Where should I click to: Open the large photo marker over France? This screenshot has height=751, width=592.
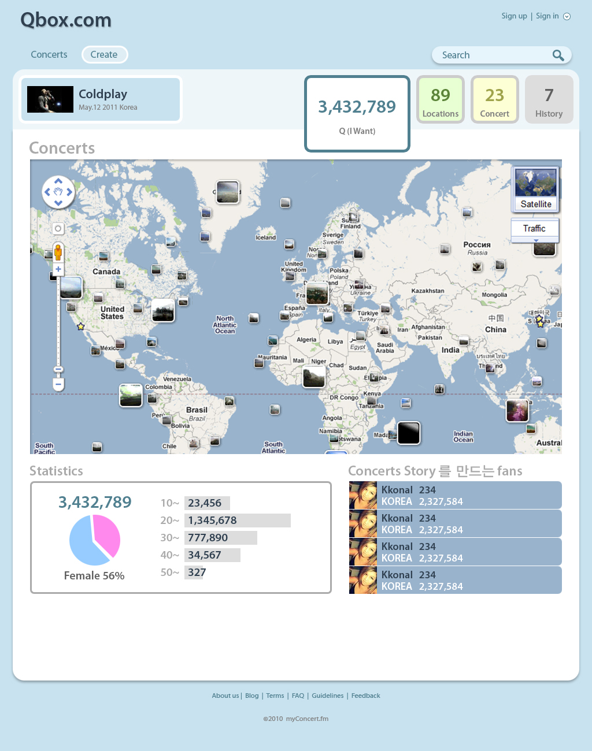tap(317, 293)
